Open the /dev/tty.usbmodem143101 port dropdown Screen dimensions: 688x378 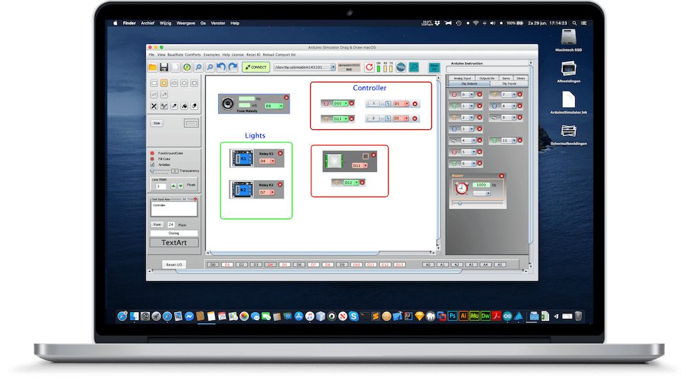pos(305,67)
